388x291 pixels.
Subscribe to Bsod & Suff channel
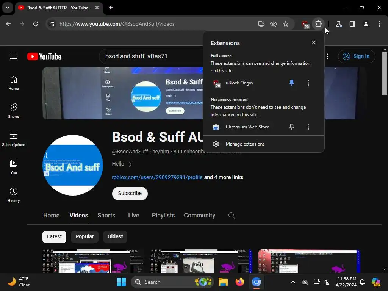(x=130, y=194)
